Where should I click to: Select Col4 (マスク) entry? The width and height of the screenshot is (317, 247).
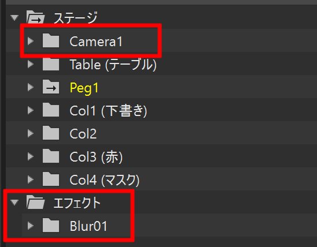click(x=105, y=180)
